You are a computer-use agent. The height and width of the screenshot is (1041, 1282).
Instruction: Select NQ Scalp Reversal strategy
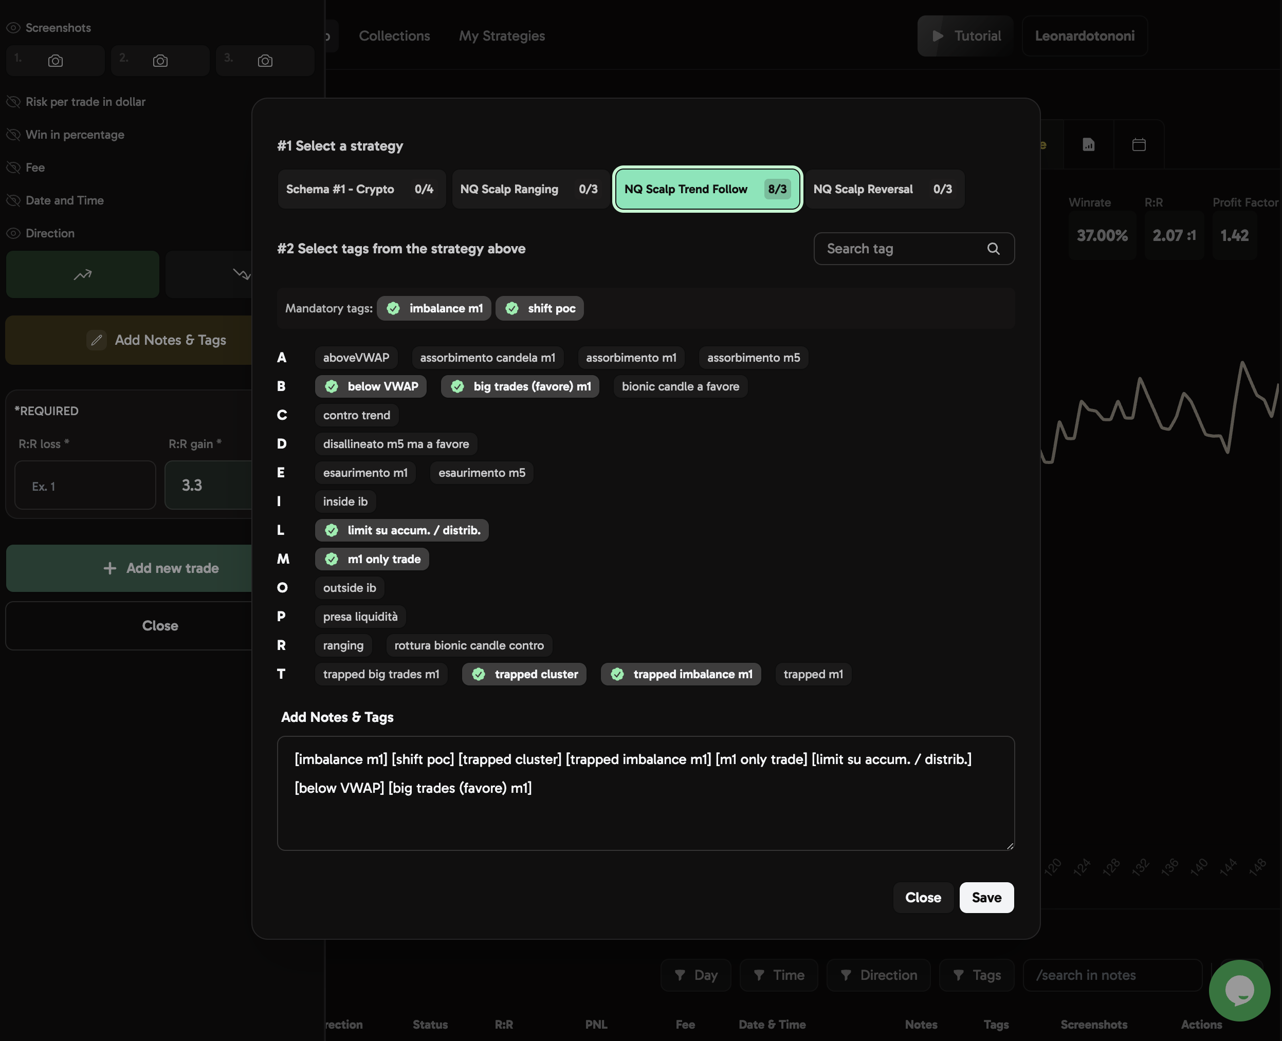pos(885,189)
